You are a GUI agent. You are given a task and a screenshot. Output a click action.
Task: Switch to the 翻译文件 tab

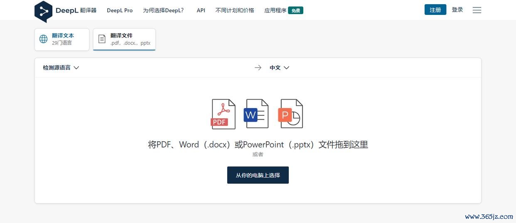click(x=124, y=39)
